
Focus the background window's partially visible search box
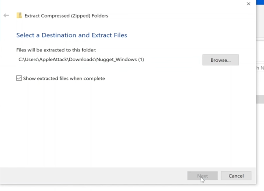tap(260, 68)
